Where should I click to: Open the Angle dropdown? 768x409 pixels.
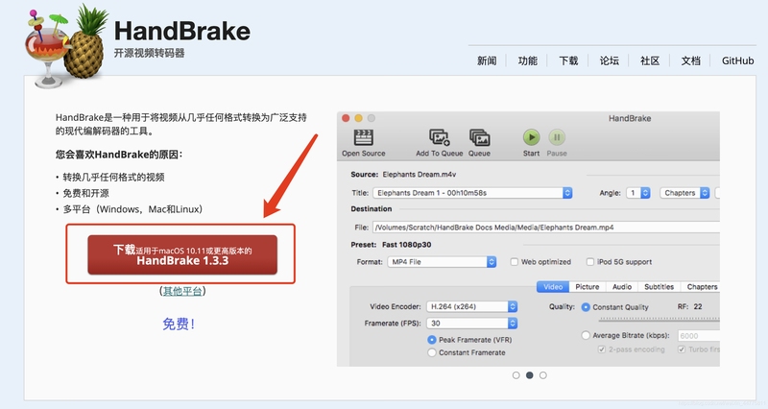pyautogui.click(x=638, y=193)
